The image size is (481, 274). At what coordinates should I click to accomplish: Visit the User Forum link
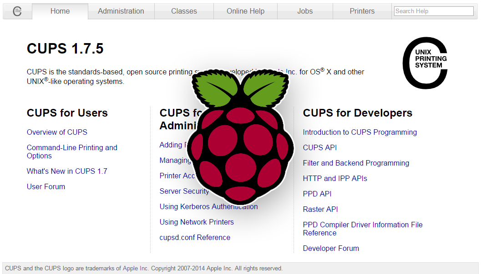[x=46, y=186]
